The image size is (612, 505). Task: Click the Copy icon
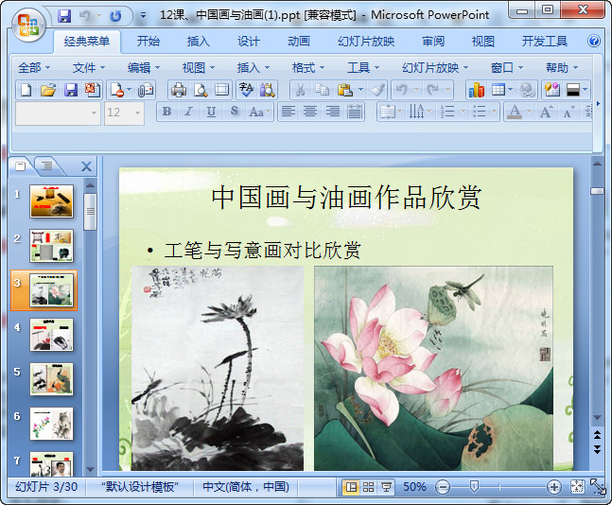coord(323,90)
